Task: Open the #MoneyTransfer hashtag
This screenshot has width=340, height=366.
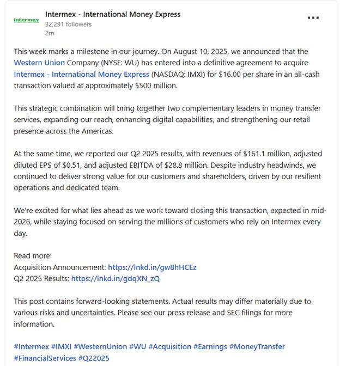Action: (257, 346)
